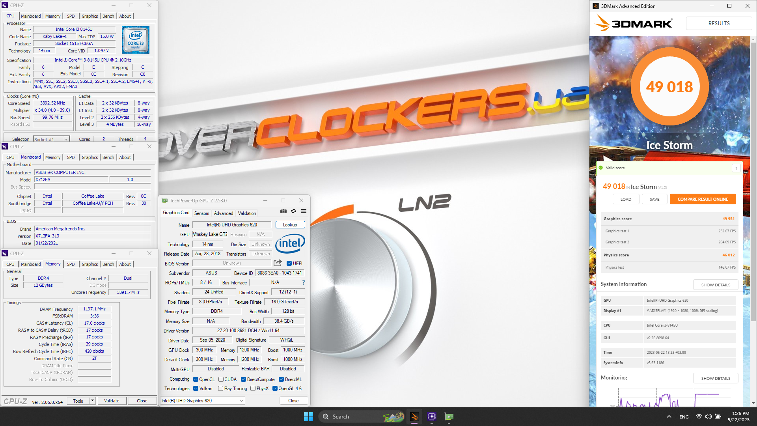Viewport: 757px width, 426px height.
Task: Click the Intel Core i3 badge in CPU-Z
Action: pyautogui.click(x=136, y=40)
